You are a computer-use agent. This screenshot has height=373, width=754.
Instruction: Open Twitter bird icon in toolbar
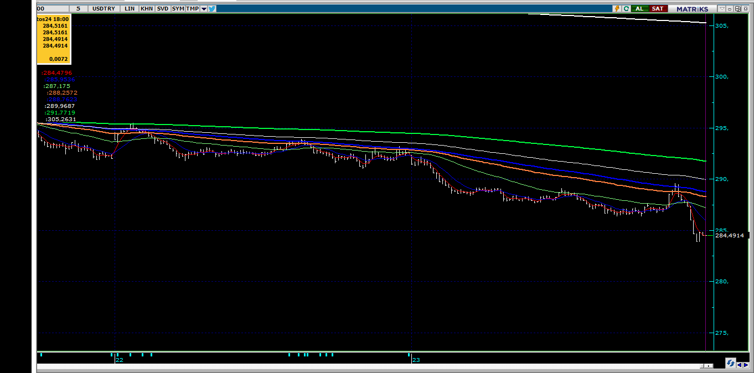(213, 8)
